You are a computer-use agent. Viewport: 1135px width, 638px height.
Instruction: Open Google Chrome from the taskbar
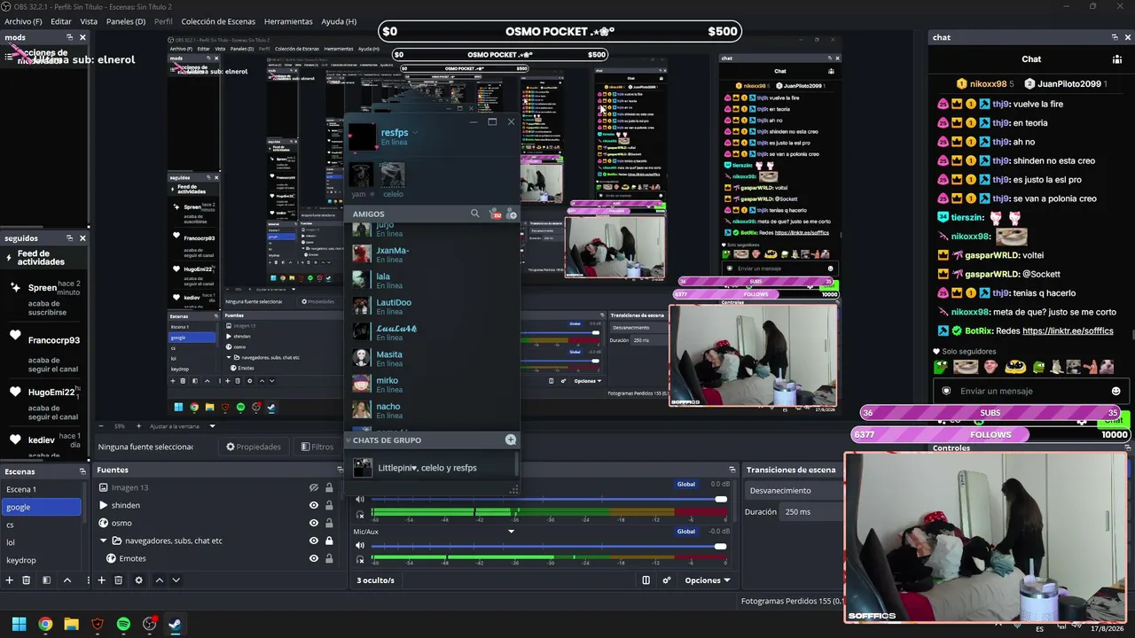click(x=45, y=624)
